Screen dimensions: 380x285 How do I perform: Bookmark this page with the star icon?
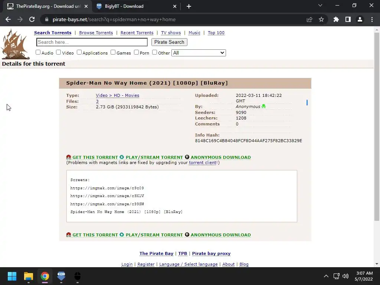(x=321, y=19)
